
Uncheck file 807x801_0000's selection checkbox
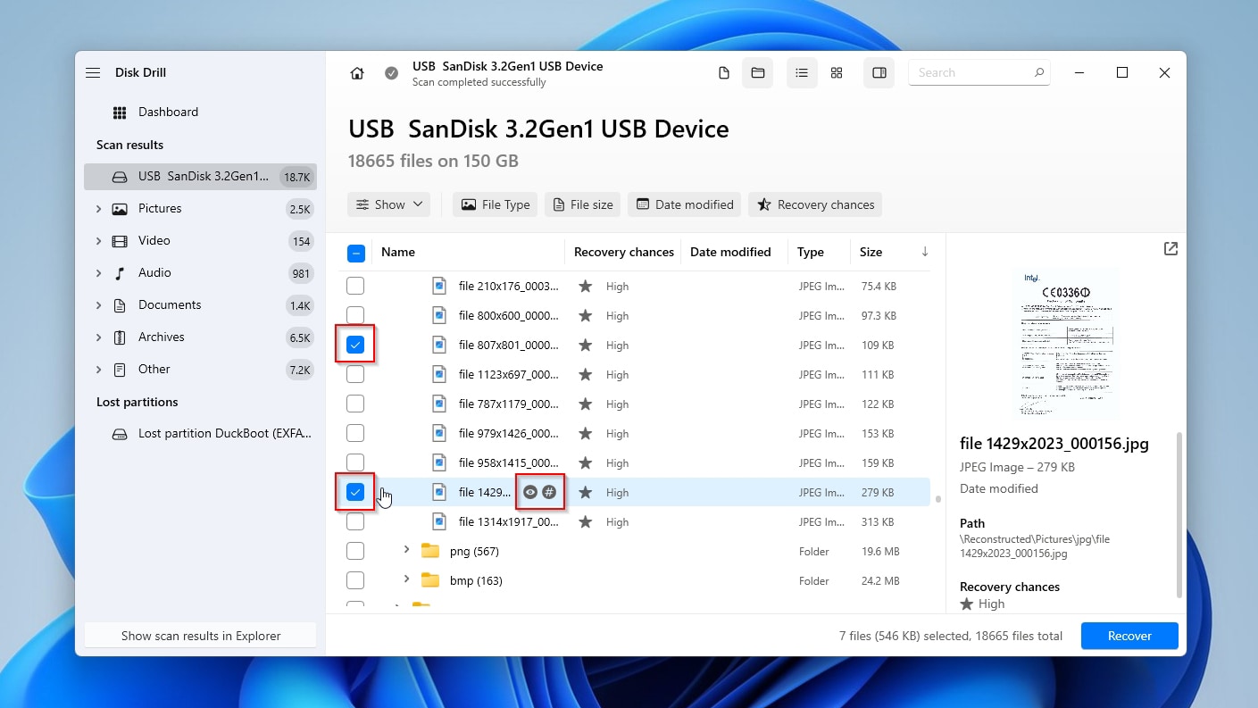click(x=355, y=345)
